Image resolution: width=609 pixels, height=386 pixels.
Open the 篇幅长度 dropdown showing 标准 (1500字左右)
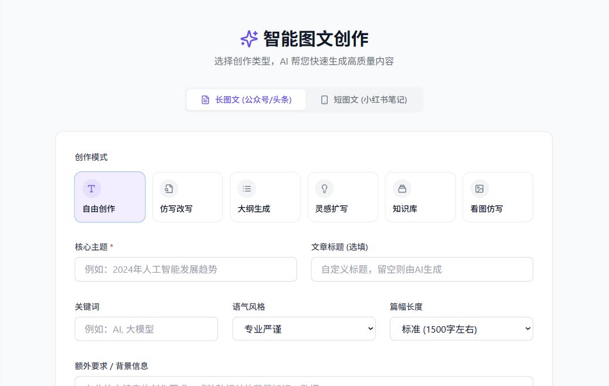click(x=461, y=329)
